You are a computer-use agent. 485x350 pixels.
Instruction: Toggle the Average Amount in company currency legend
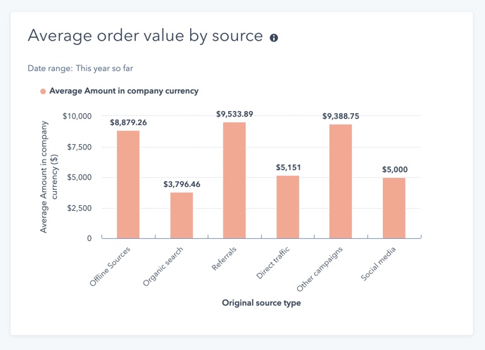123,91
